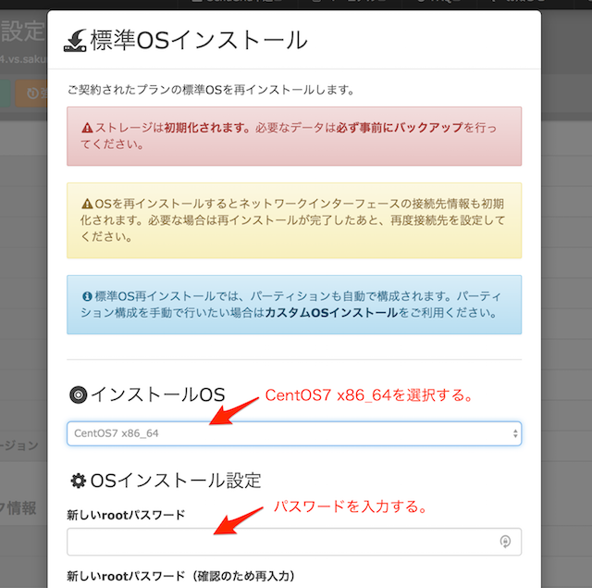Click the gear icon beside OSインストール設定
The image size is (592, 588).
pos(77,480)
